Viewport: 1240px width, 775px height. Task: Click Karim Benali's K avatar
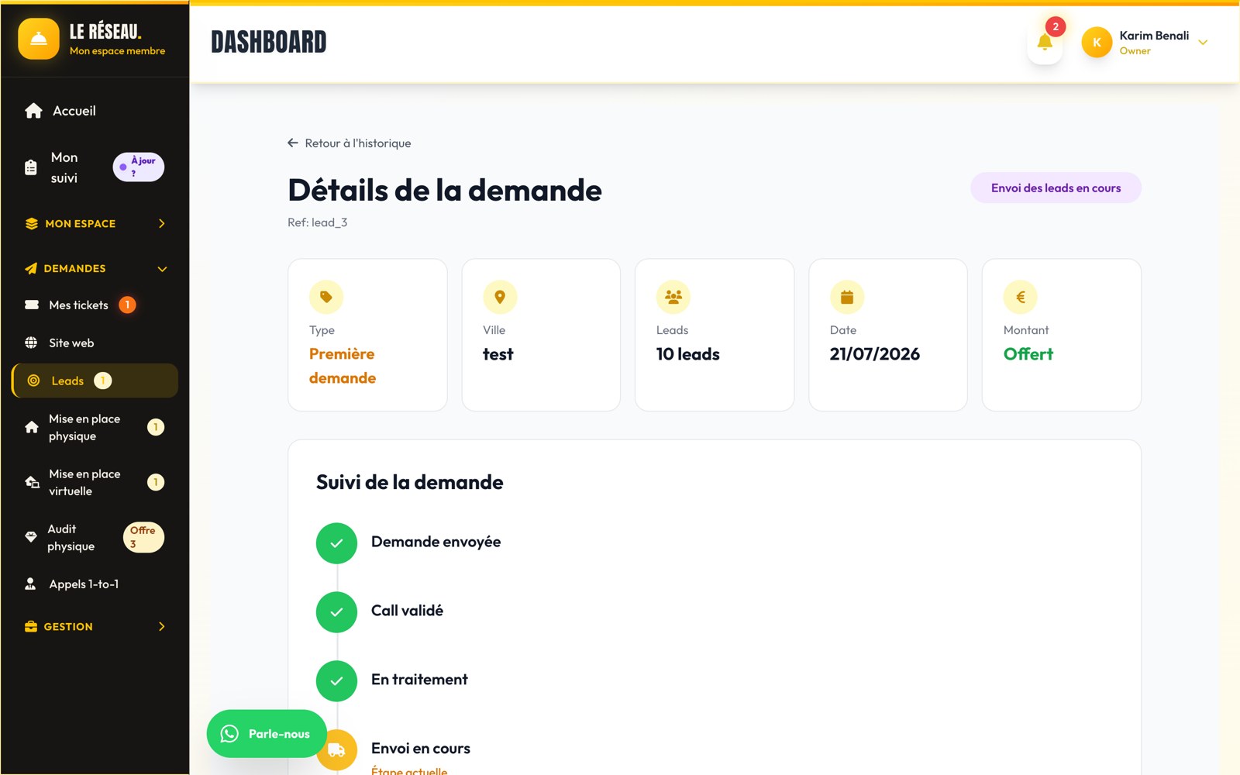tap(1097, 43)
